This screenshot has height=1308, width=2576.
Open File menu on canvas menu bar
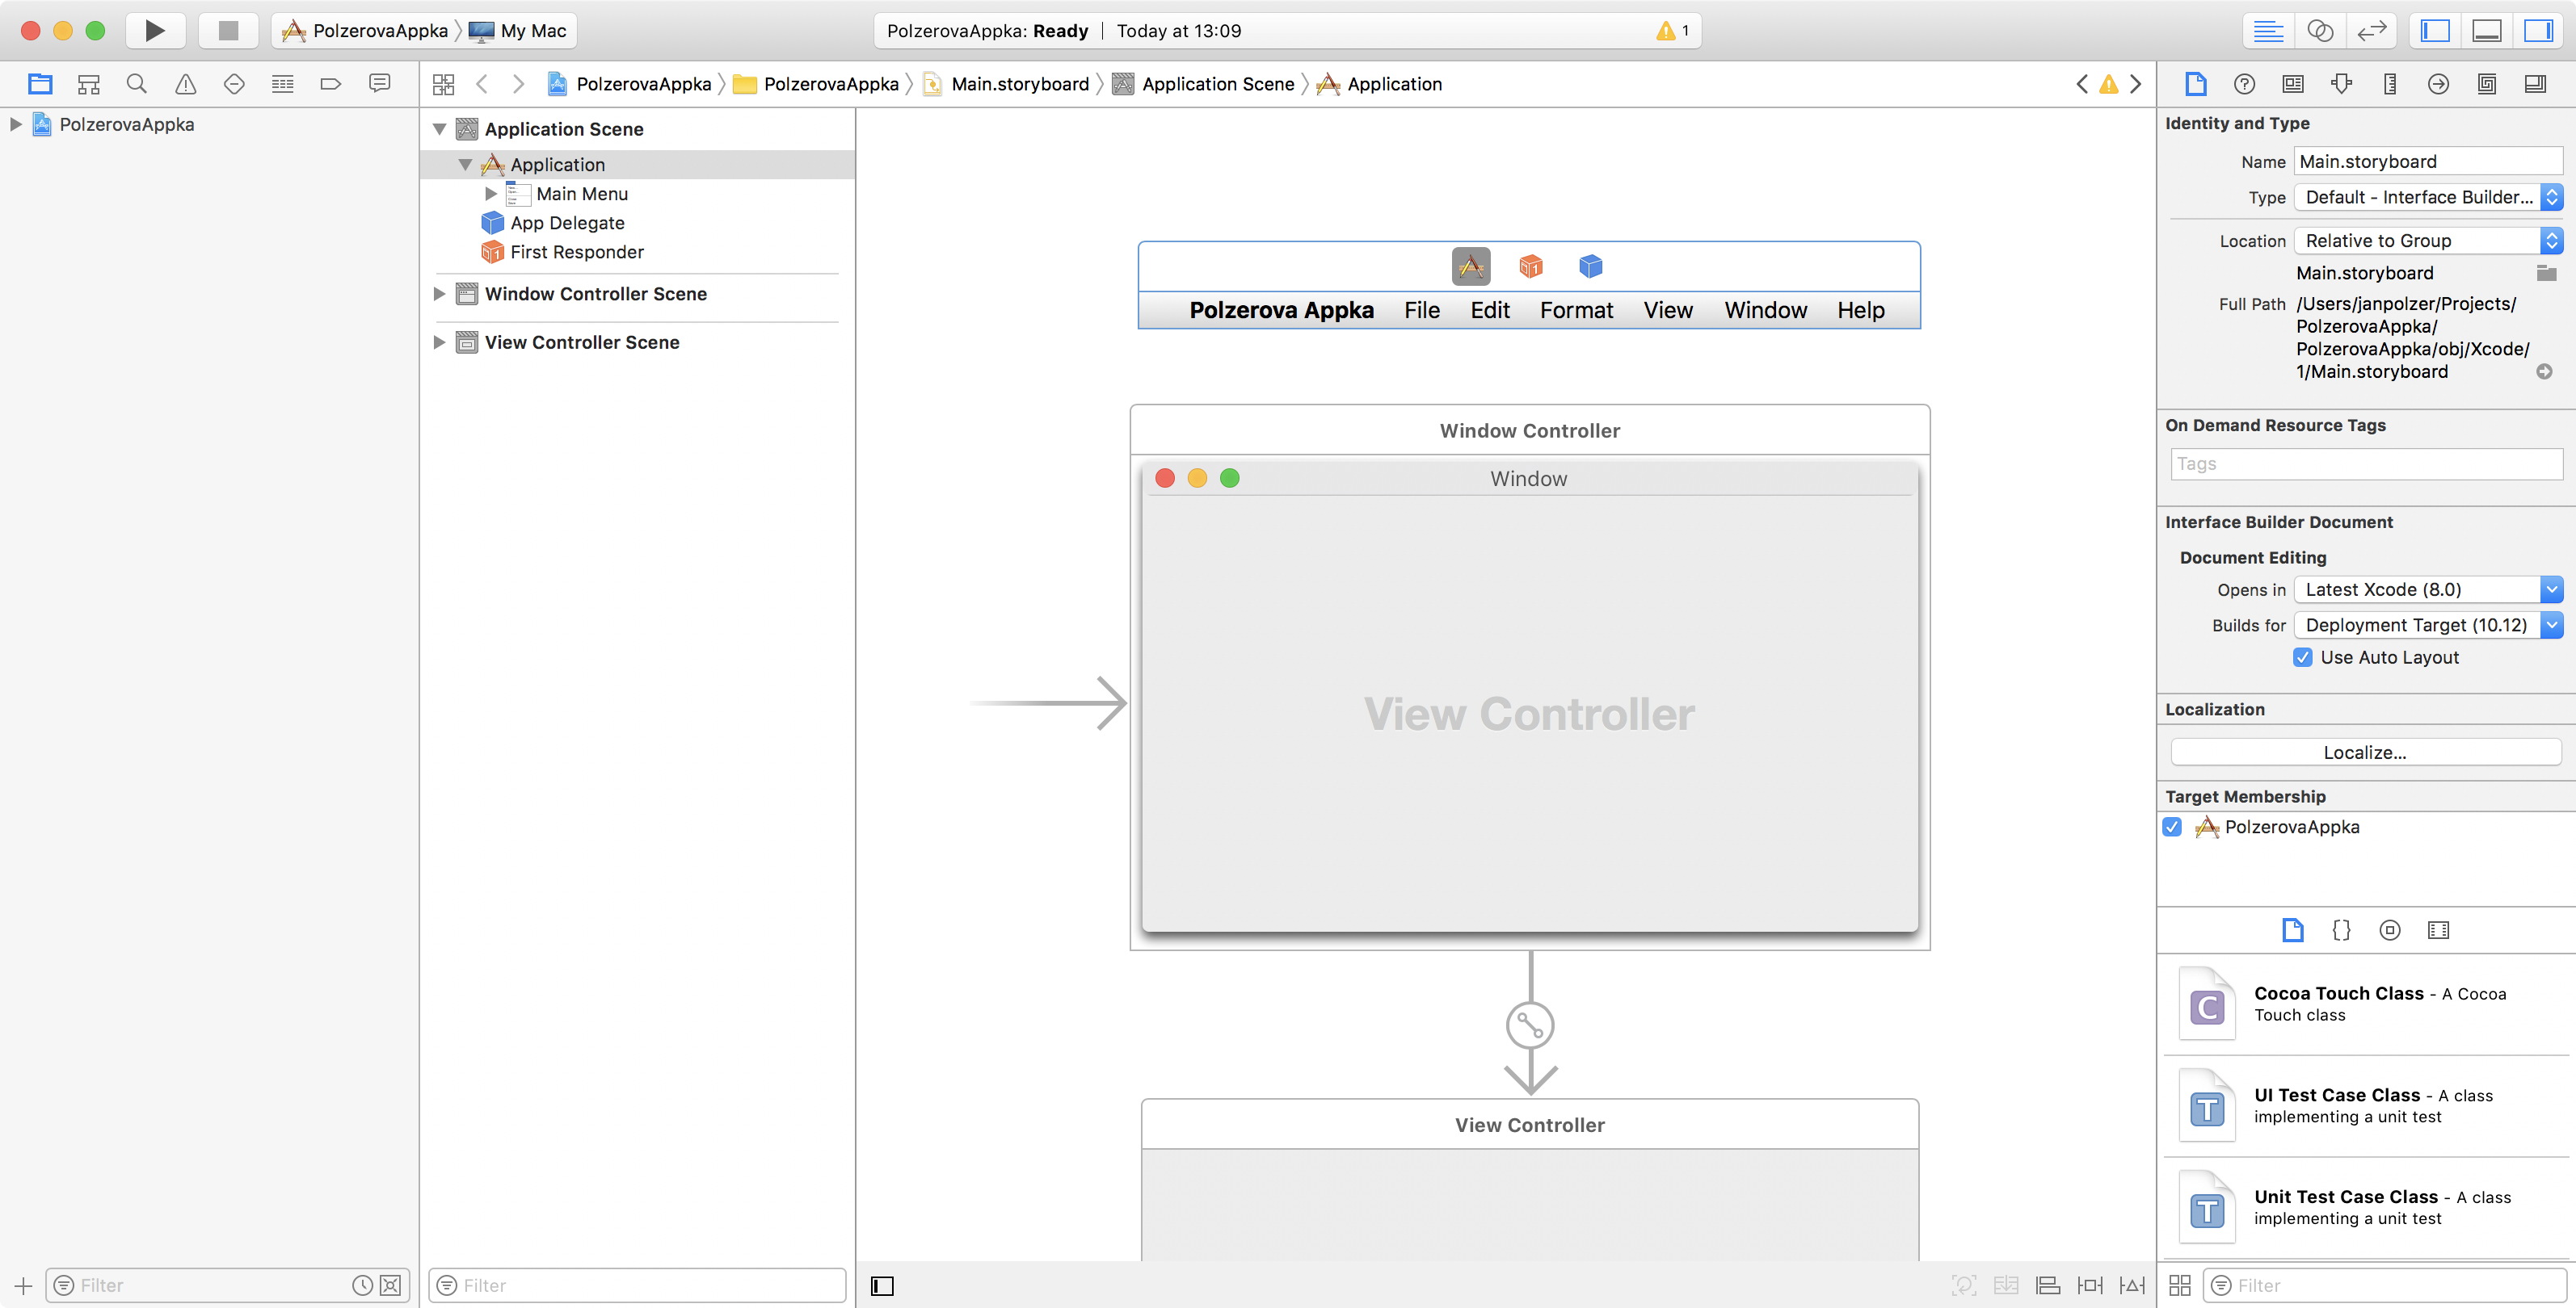(1421, 311)
